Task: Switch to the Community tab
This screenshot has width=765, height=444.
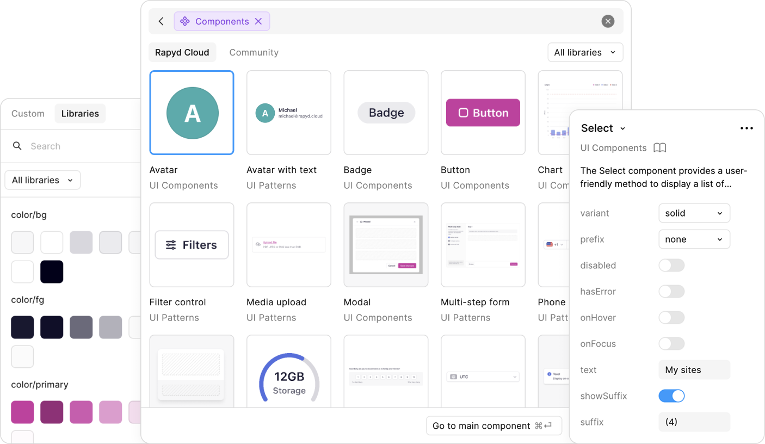Action: [x=254, y=52]
